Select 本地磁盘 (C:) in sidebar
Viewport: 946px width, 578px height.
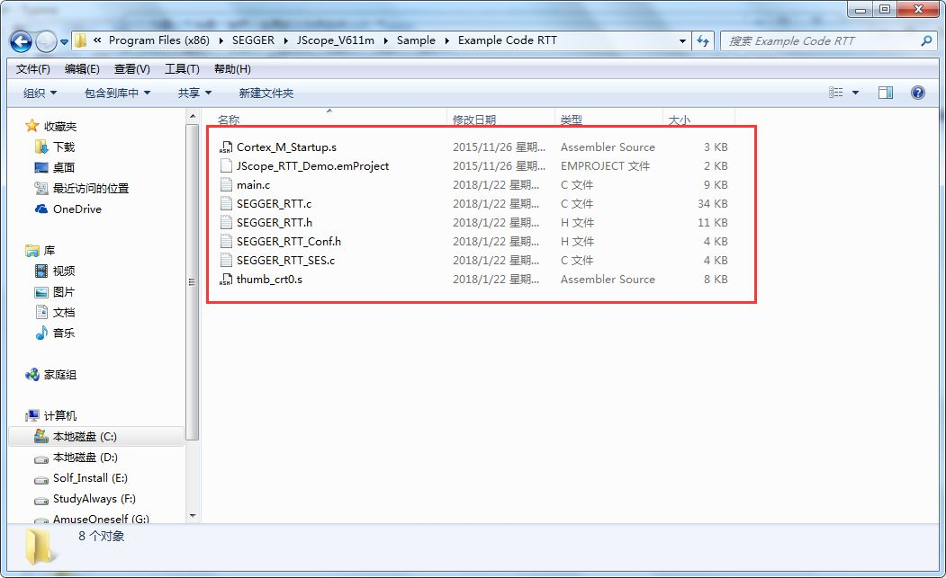[x=84, y=436]
